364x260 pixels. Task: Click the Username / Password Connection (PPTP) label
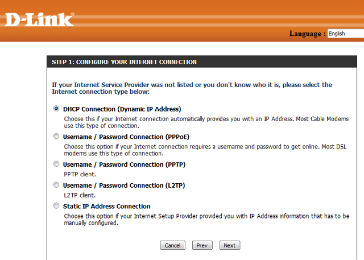[124, 164]
